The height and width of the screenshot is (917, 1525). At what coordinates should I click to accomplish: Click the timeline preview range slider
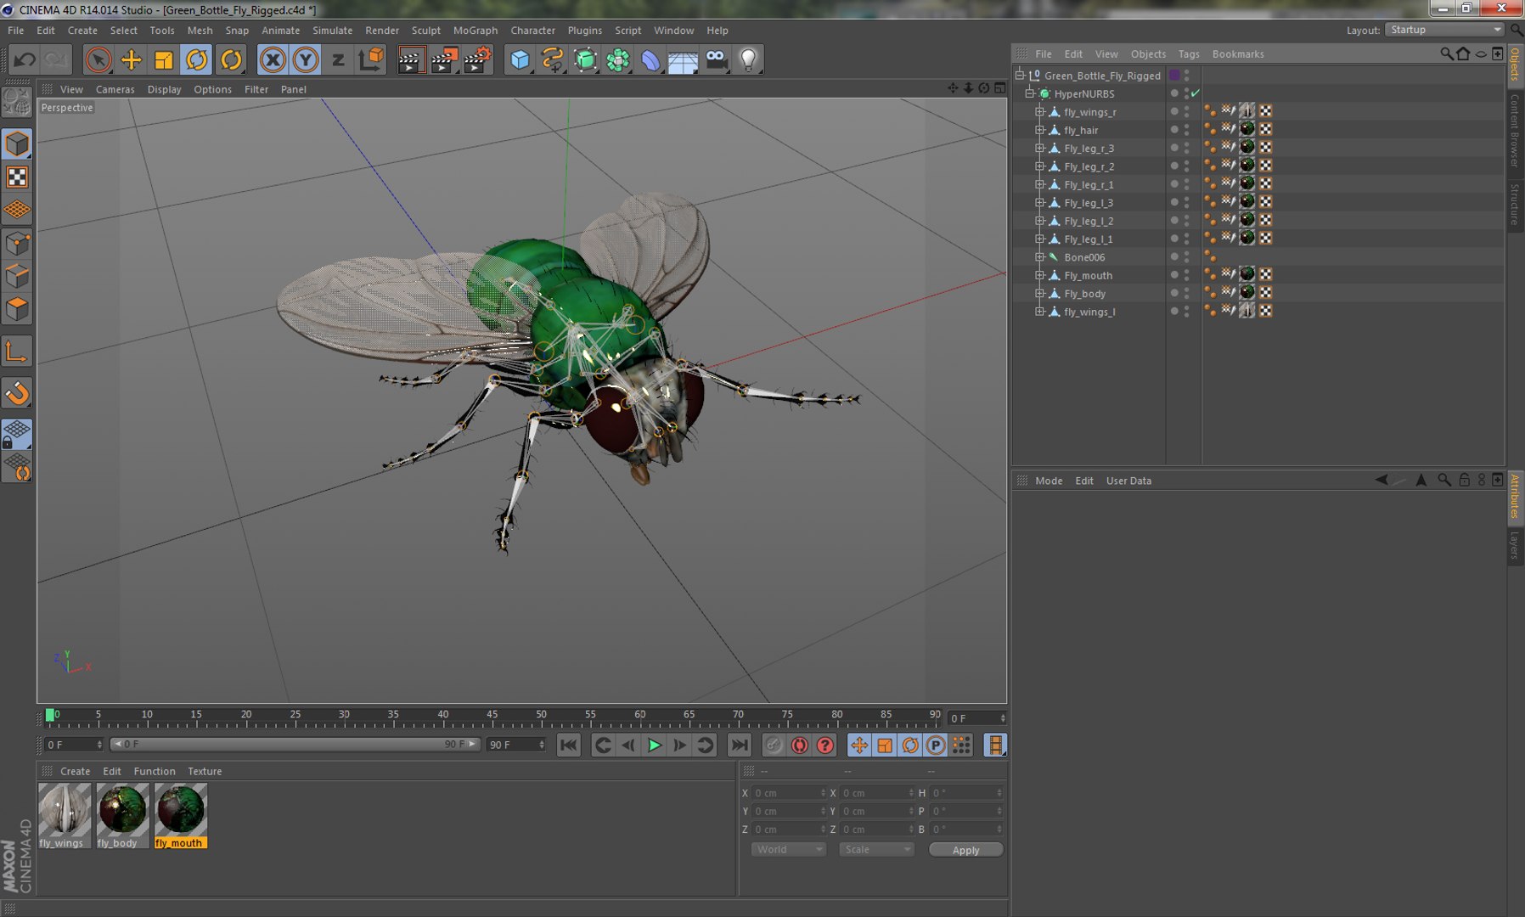295,745
